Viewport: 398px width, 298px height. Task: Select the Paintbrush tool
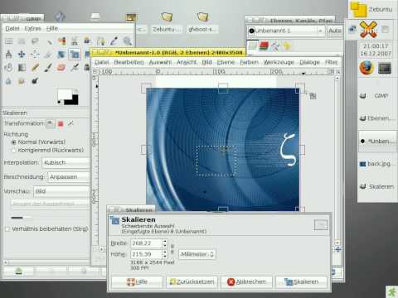(48, 67)
